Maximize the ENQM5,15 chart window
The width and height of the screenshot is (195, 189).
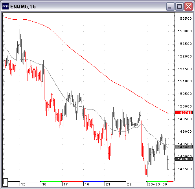click(x=179, y=6)
